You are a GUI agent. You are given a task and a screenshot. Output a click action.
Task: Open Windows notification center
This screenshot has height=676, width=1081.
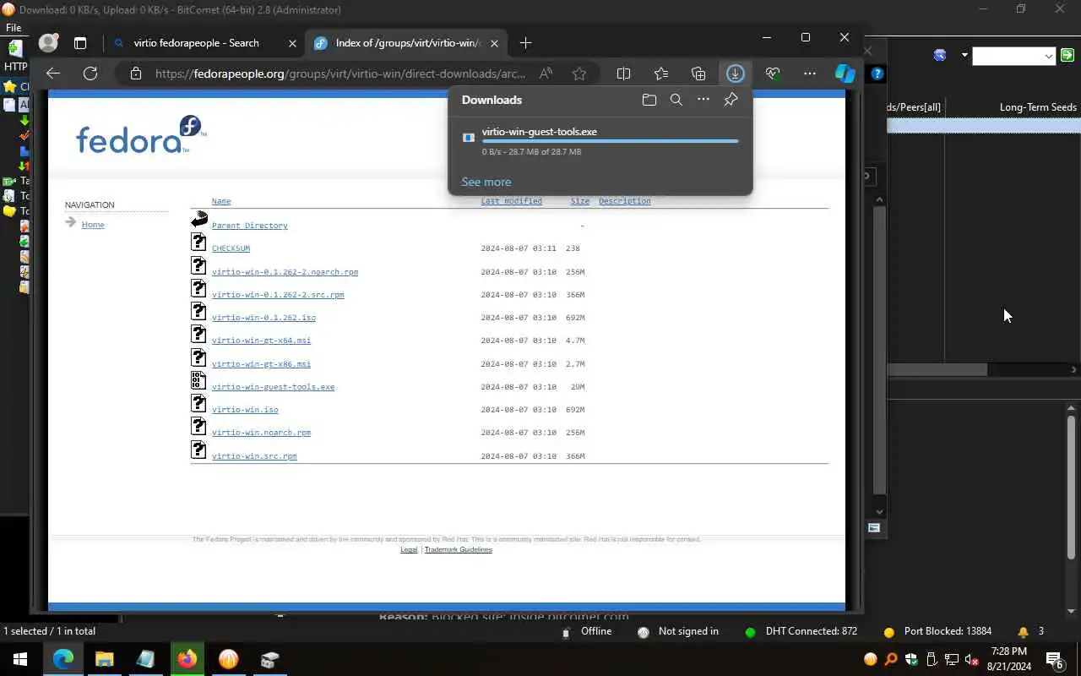[x=1055, y=660]
